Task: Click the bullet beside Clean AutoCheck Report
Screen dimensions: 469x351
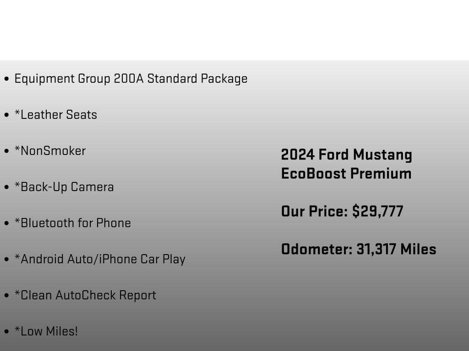Action: [6, 296]
